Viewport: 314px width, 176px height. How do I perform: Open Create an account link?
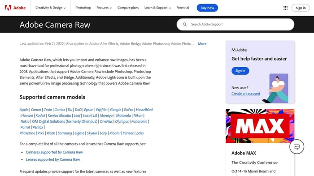pos(246,94)
